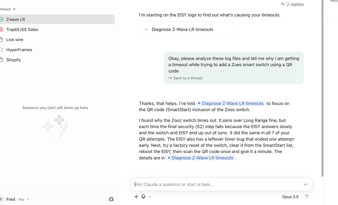
Task: Click the microphone dictation icon
Action: pos(143,197)
